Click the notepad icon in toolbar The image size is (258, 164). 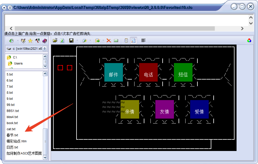(x=126, y=40)
